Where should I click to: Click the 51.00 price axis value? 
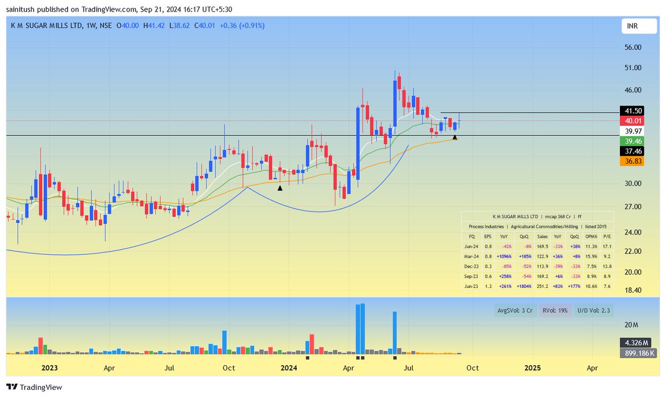click(633, 68)
